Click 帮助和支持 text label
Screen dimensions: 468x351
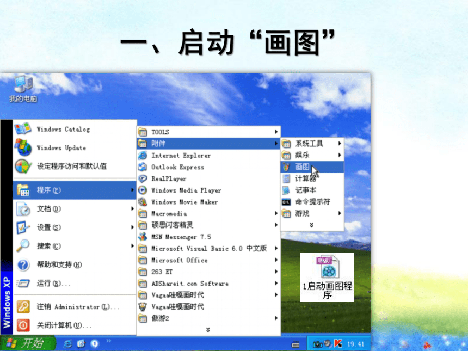click(x=59, y=264)
